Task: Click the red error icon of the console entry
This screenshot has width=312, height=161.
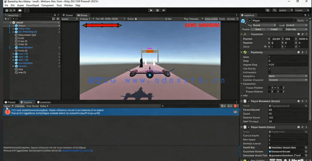Action: pos(7,112)
